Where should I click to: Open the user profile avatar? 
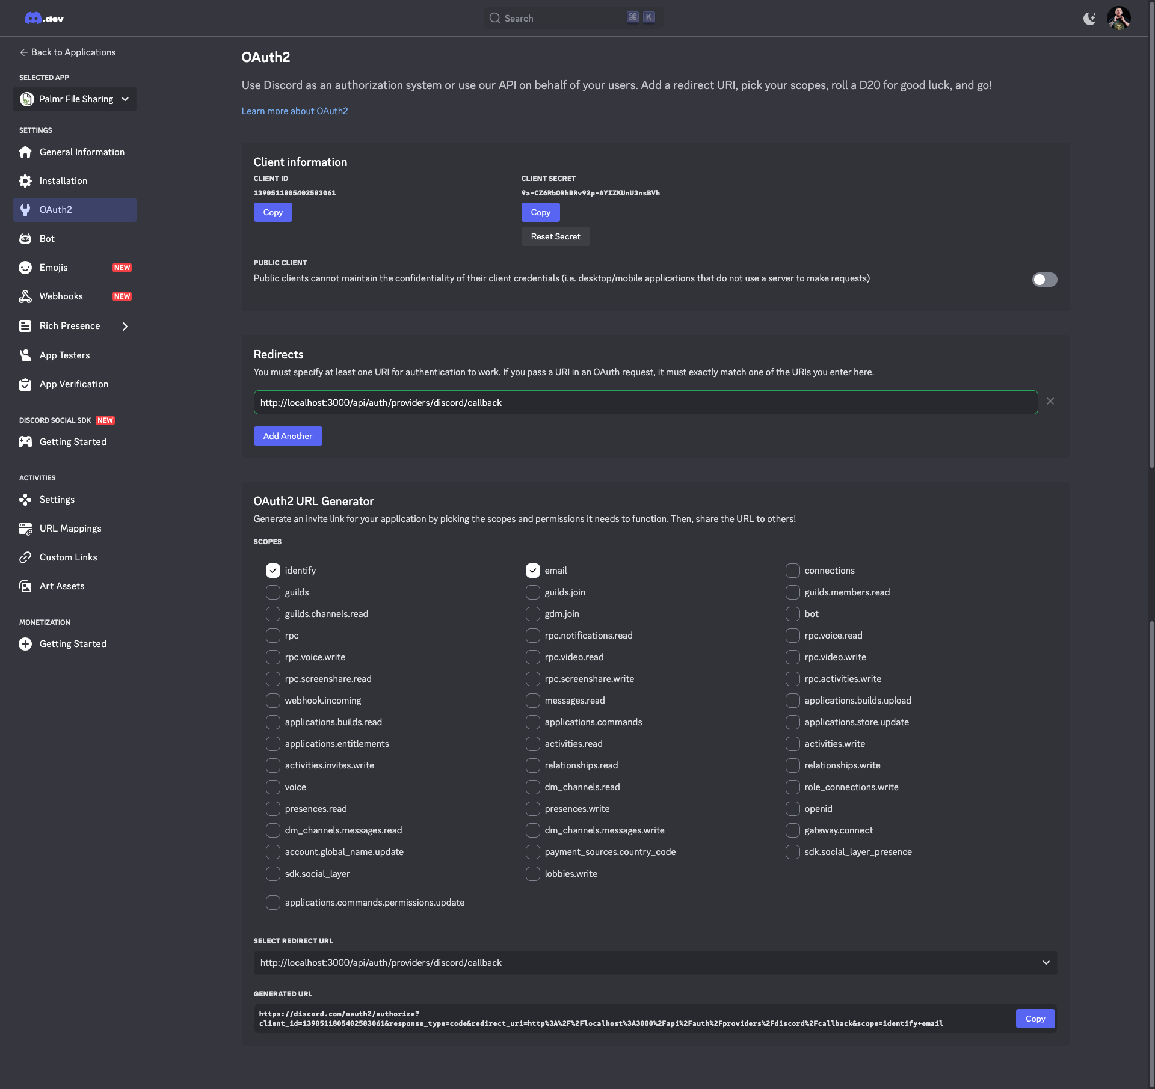(x=1119, y=18)
